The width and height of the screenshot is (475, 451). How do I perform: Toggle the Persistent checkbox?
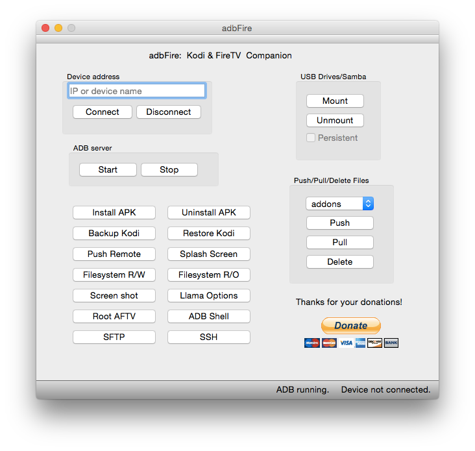click(311, 138)
